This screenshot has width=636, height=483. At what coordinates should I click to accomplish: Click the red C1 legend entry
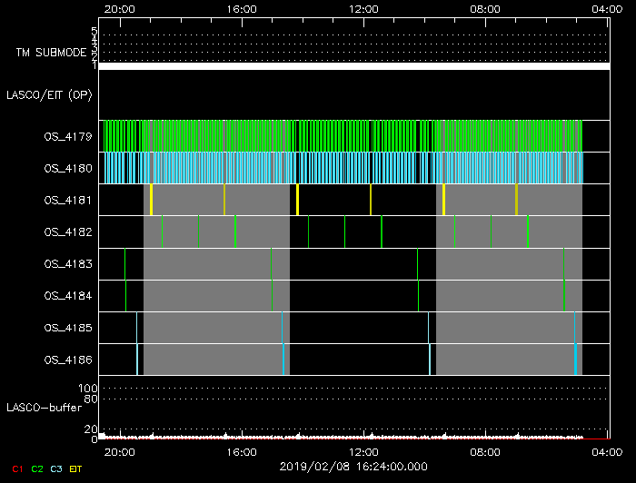[x=16, y=468]
